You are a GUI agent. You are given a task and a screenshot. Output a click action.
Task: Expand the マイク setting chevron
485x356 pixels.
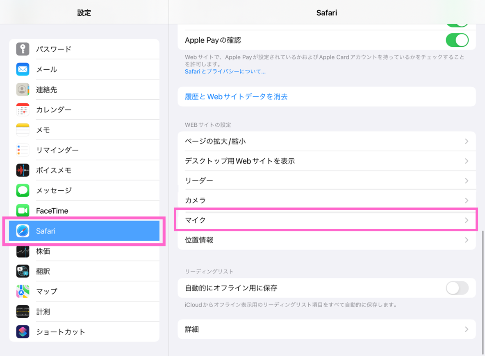[467, 220]
